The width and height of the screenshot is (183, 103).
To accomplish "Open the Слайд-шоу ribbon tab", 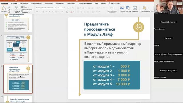I will (71, 3).
